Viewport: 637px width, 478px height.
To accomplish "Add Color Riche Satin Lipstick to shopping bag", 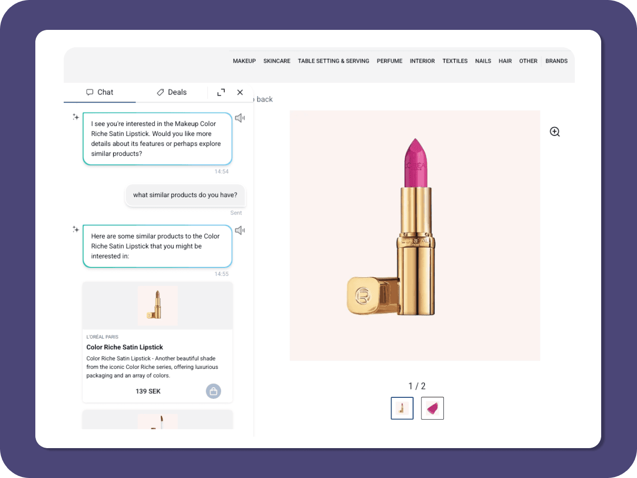I will pyautogui.click(x=213, y=391).
